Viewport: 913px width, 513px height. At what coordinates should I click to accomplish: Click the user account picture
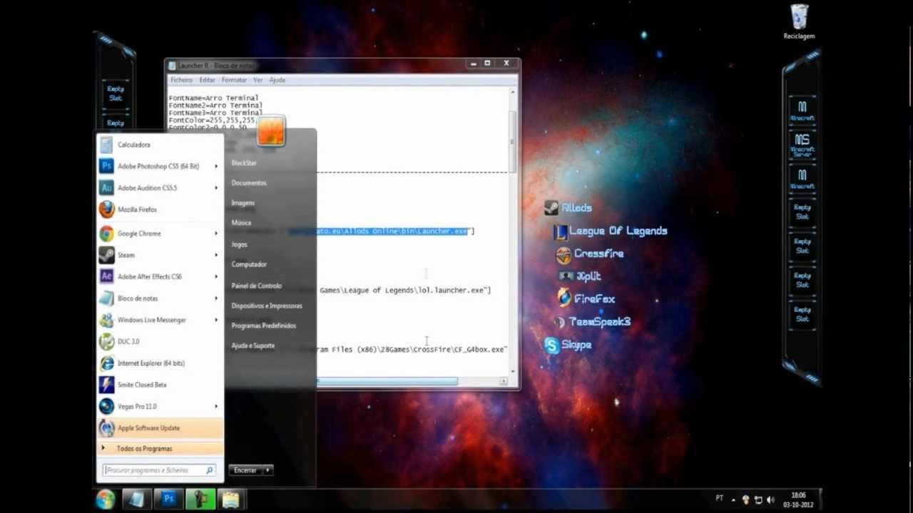tap(270, 132)
